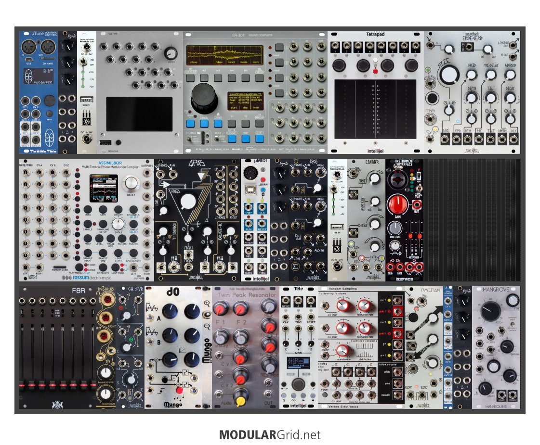Click the DATA 1 encoder on Assimil8or
Image resolution: width=540 pixels, height=445 pixels.
(x=131, y=183)
